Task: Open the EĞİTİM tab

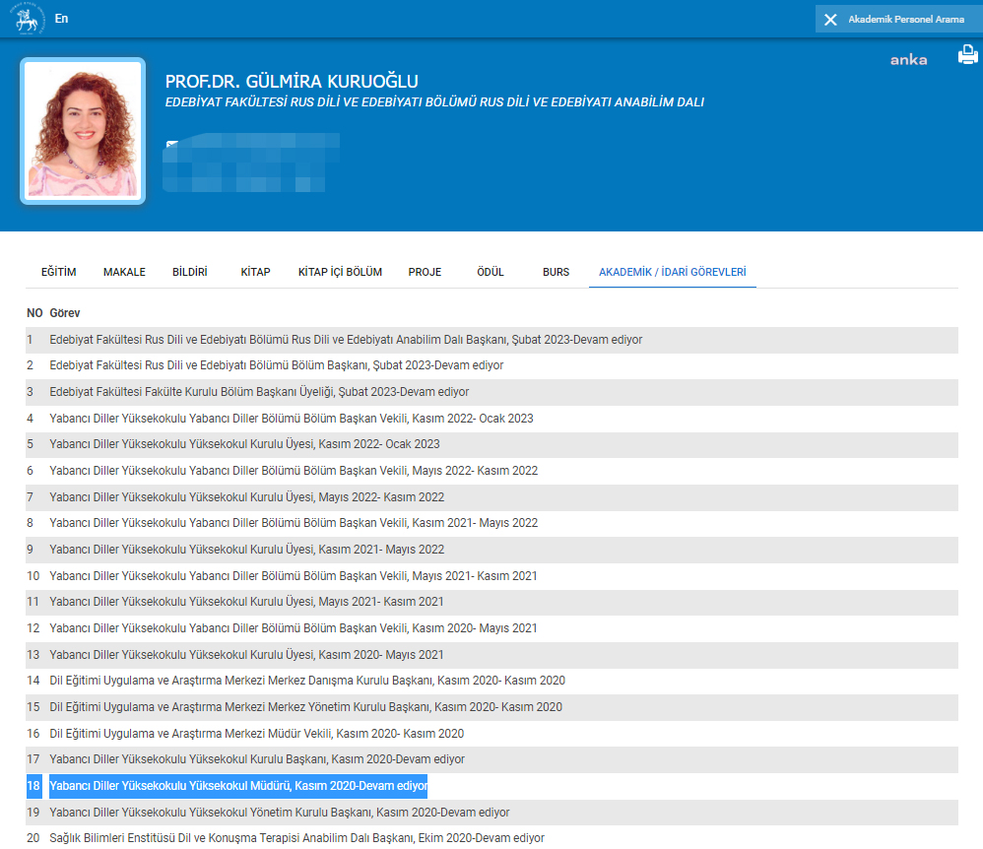Action: pyautogui.click(x=59, y=272)
